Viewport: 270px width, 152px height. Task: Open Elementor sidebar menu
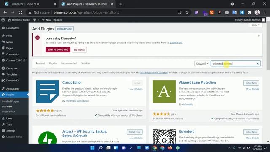click(x=12, y=68)
